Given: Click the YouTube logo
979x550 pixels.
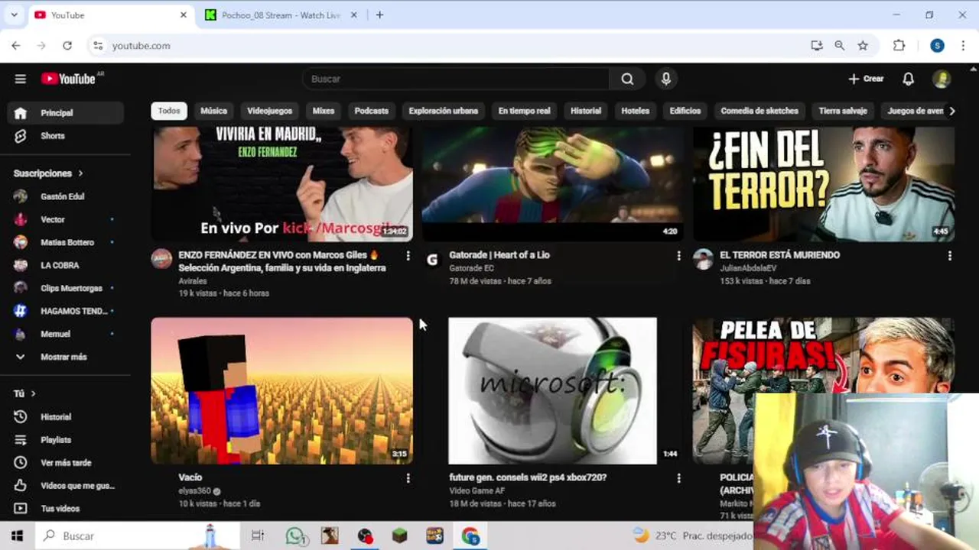Looking at the screenshot, I should (x=69, y=79).
